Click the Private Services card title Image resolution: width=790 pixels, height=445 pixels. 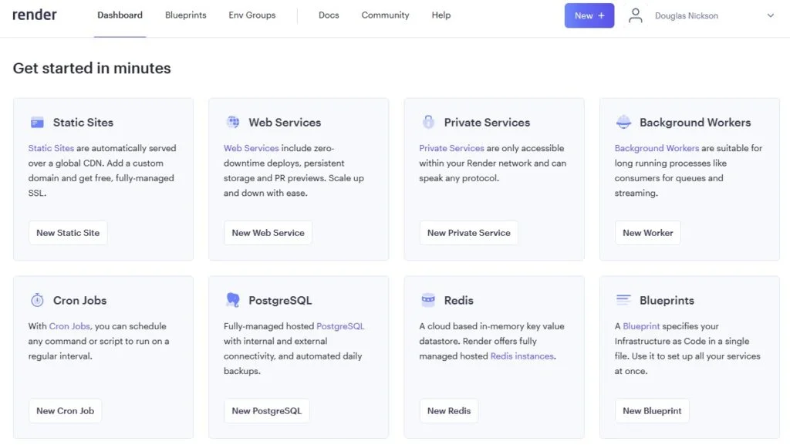pos(487,123)
